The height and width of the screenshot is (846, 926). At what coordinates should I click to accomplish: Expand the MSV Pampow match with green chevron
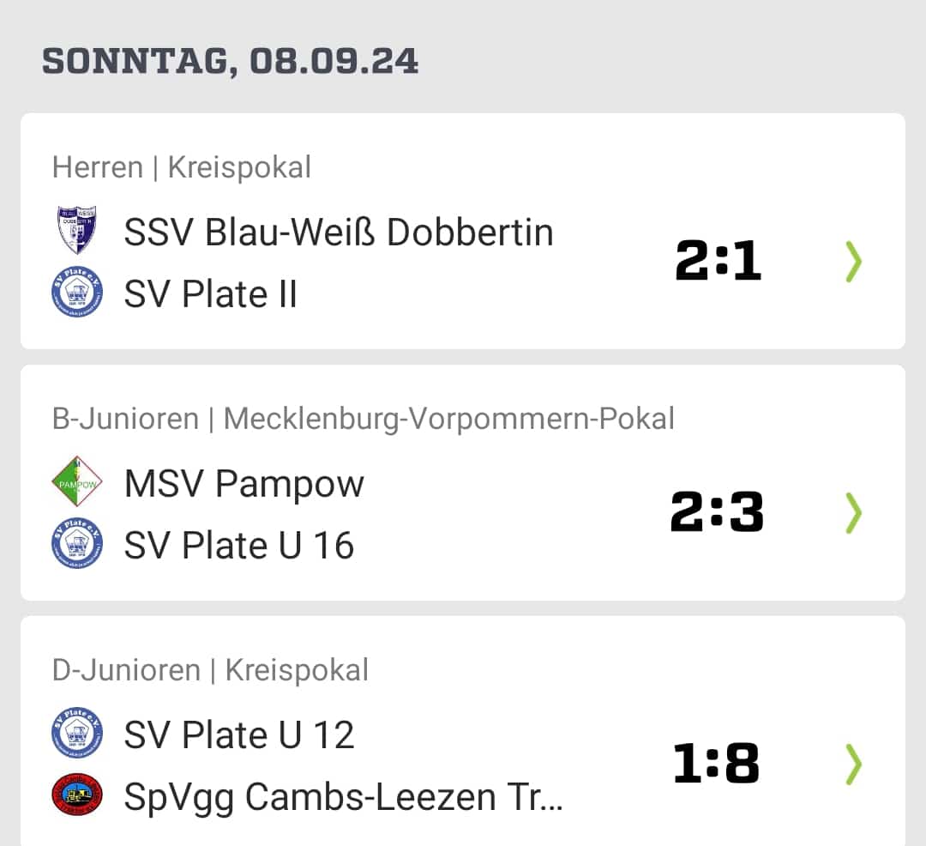(854, 513)
